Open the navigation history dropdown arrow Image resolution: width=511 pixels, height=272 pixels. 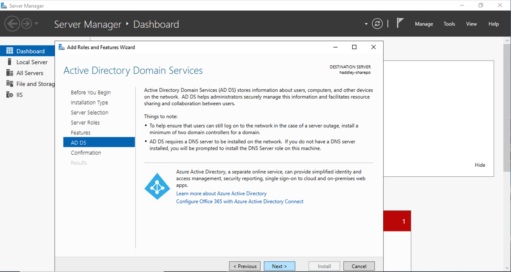point(36,24)
